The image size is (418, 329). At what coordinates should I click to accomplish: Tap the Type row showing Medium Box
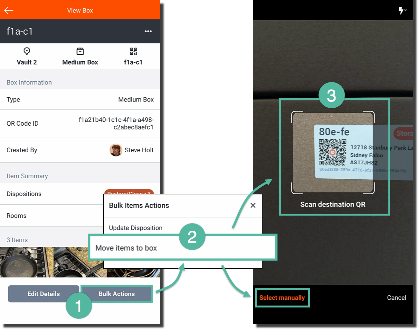pyautogui.click(x=80, y=100)
